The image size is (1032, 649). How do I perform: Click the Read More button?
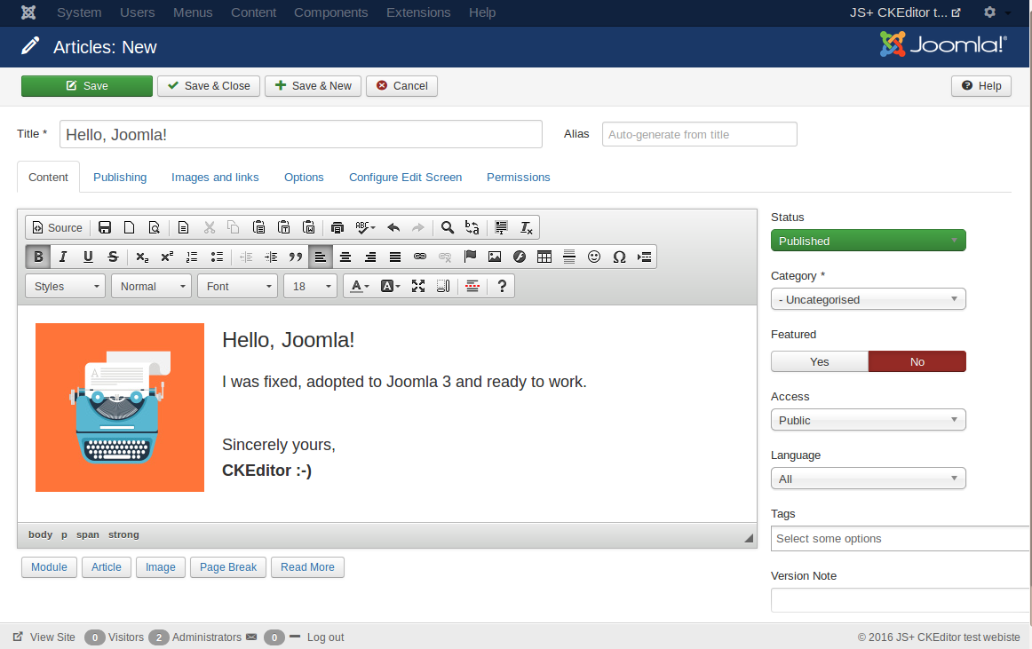(x=307, y=567)
